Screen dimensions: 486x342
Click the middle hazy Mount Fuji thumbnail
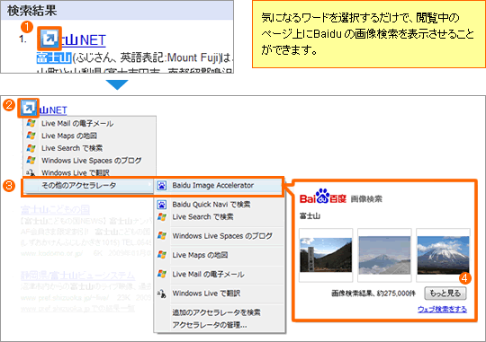[384, 255]
